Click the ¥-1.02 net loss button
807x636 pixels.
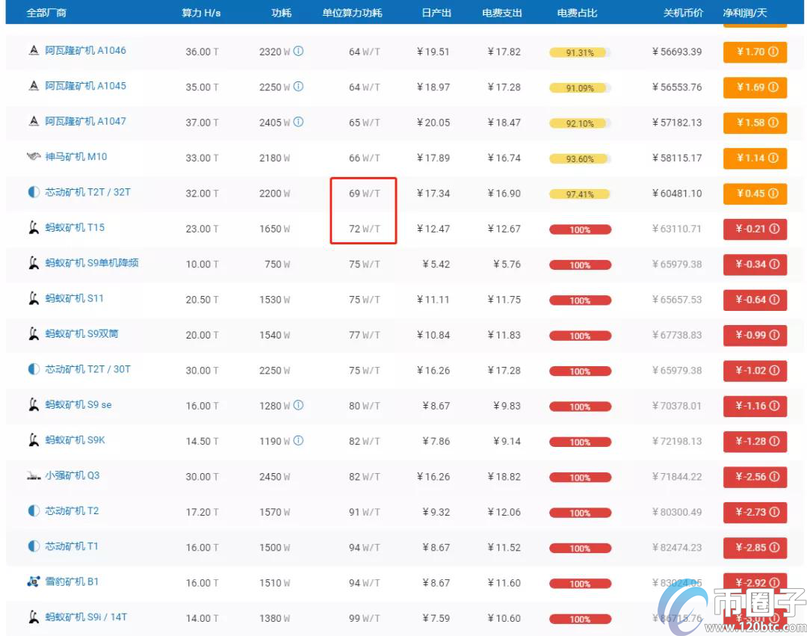(755, 371)
